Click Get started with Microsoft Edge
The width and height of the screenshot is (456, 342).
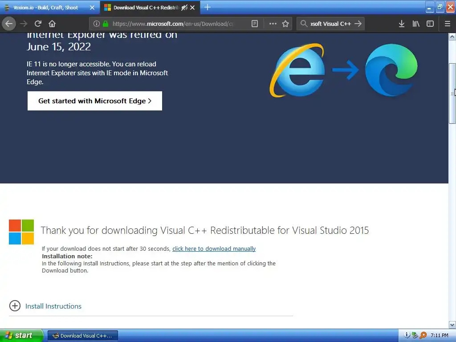95,101
